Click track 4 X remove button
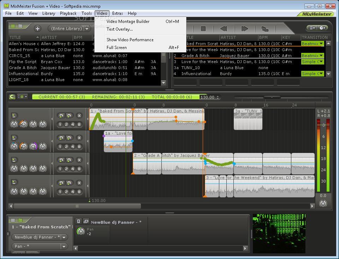This screenshot has width=339, height=259. pos(79,183)
